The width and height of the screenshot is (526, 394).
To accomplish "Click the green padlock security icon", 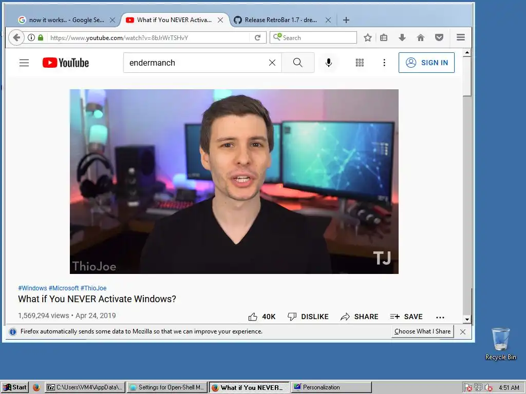I will (x=41, y=37).
